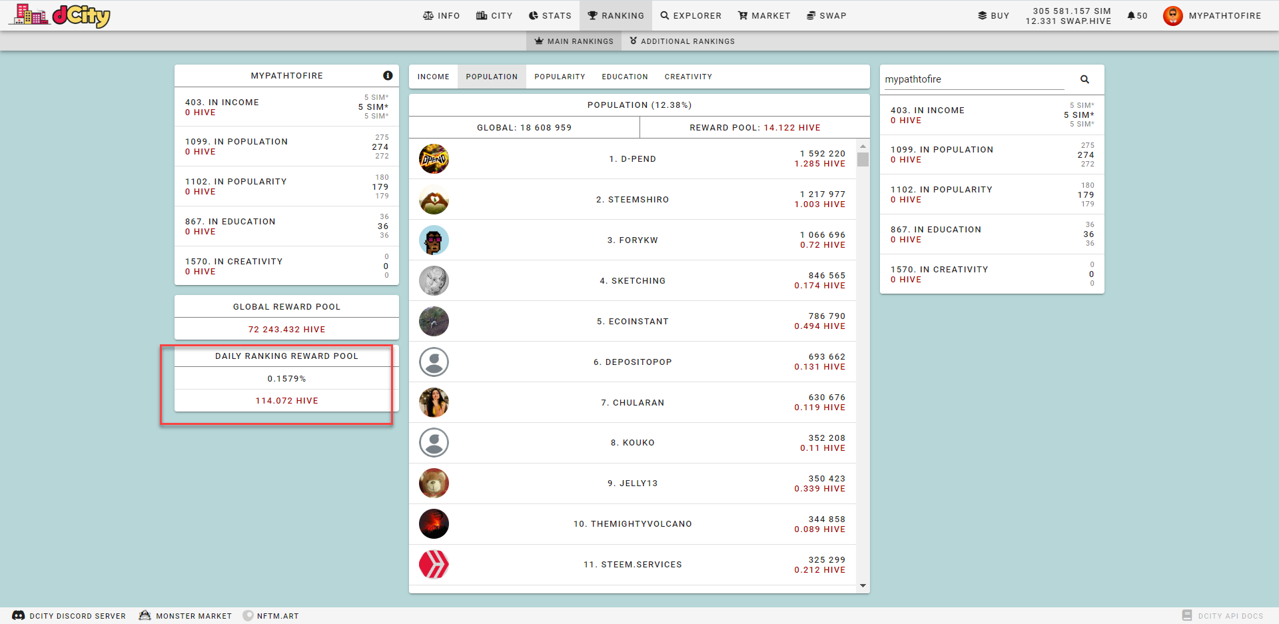
Task: Click '403. IN INCOME' in left panel
Action: point(222,103)
